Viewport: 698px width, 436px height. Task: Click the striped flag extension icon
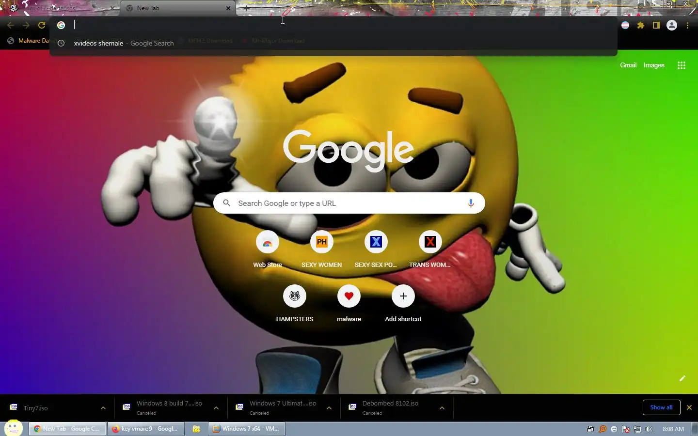625,25
